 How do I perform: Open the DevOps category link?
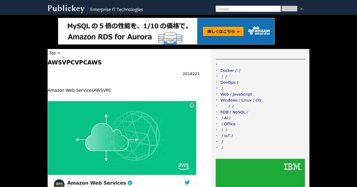pyautogui.click(x=228, y=82)
